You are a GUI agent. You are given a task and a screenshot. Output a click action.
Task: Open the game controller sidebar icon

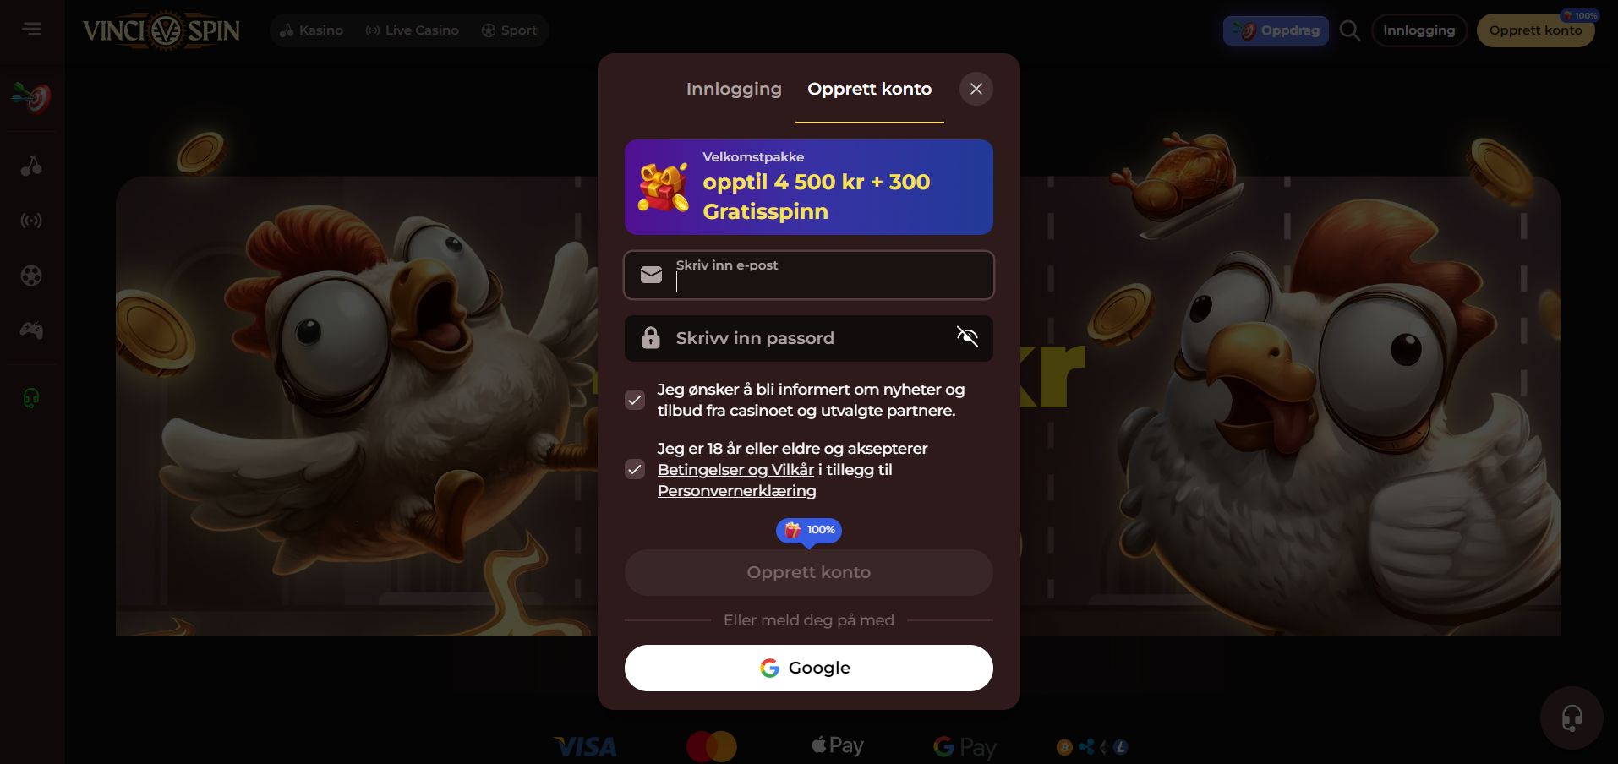point(31,330)
